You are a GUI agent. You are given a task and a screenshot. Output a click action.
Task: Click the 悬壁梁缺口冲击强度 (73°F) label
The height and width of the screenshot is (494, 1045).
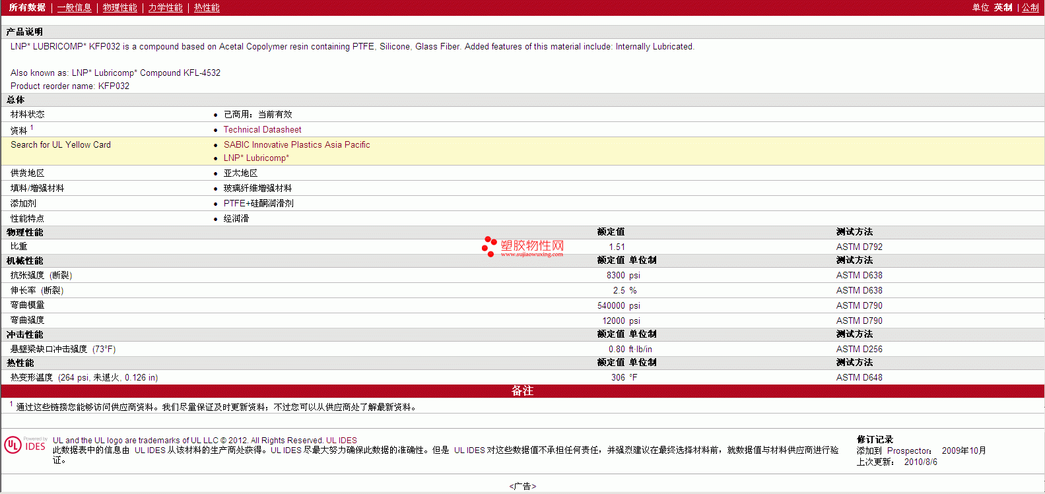(x=63, y=349)
